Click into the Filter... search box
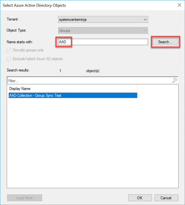The image size is (185, 205). point(88,80)
